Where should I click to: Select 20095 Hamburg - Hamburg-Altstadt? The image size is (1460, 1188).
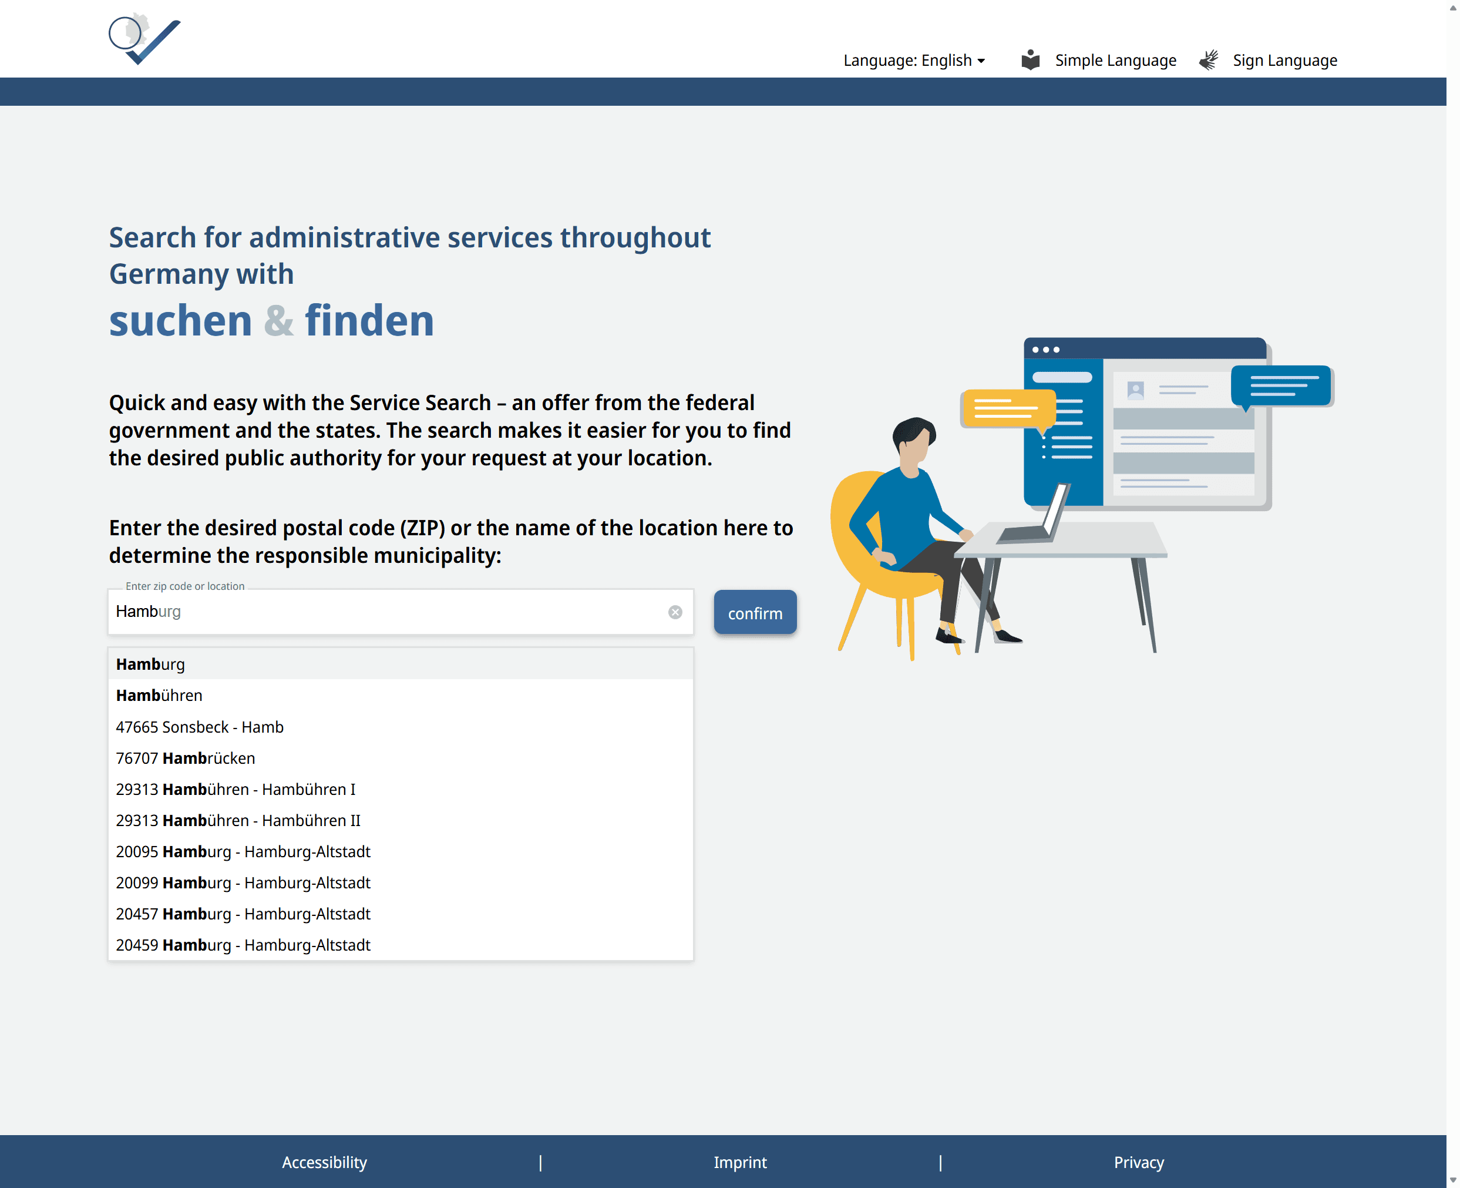[x=243, y=851]
